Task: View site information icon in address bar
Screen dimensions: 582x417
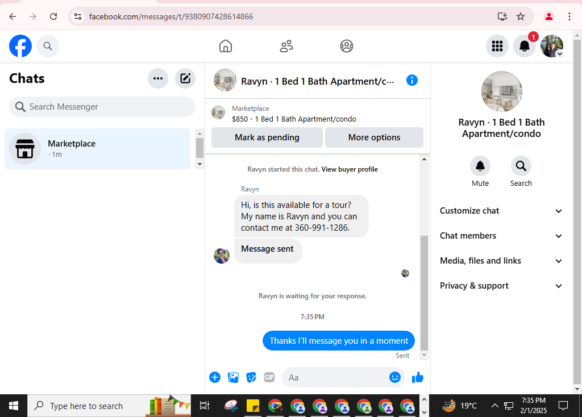Action: 78,16
